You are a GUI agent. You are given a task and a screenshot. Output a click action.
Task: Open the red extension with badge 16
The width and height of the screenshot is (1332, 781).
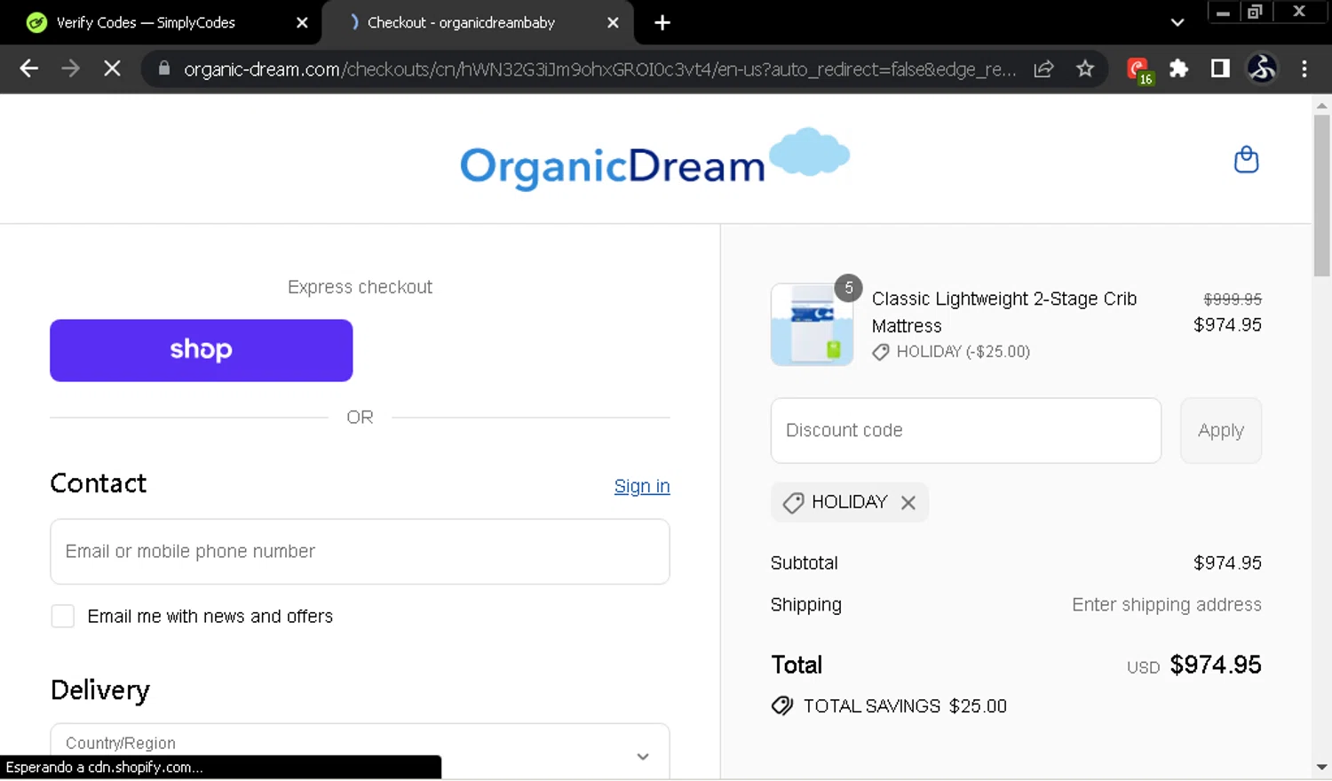coord(1139,69)
